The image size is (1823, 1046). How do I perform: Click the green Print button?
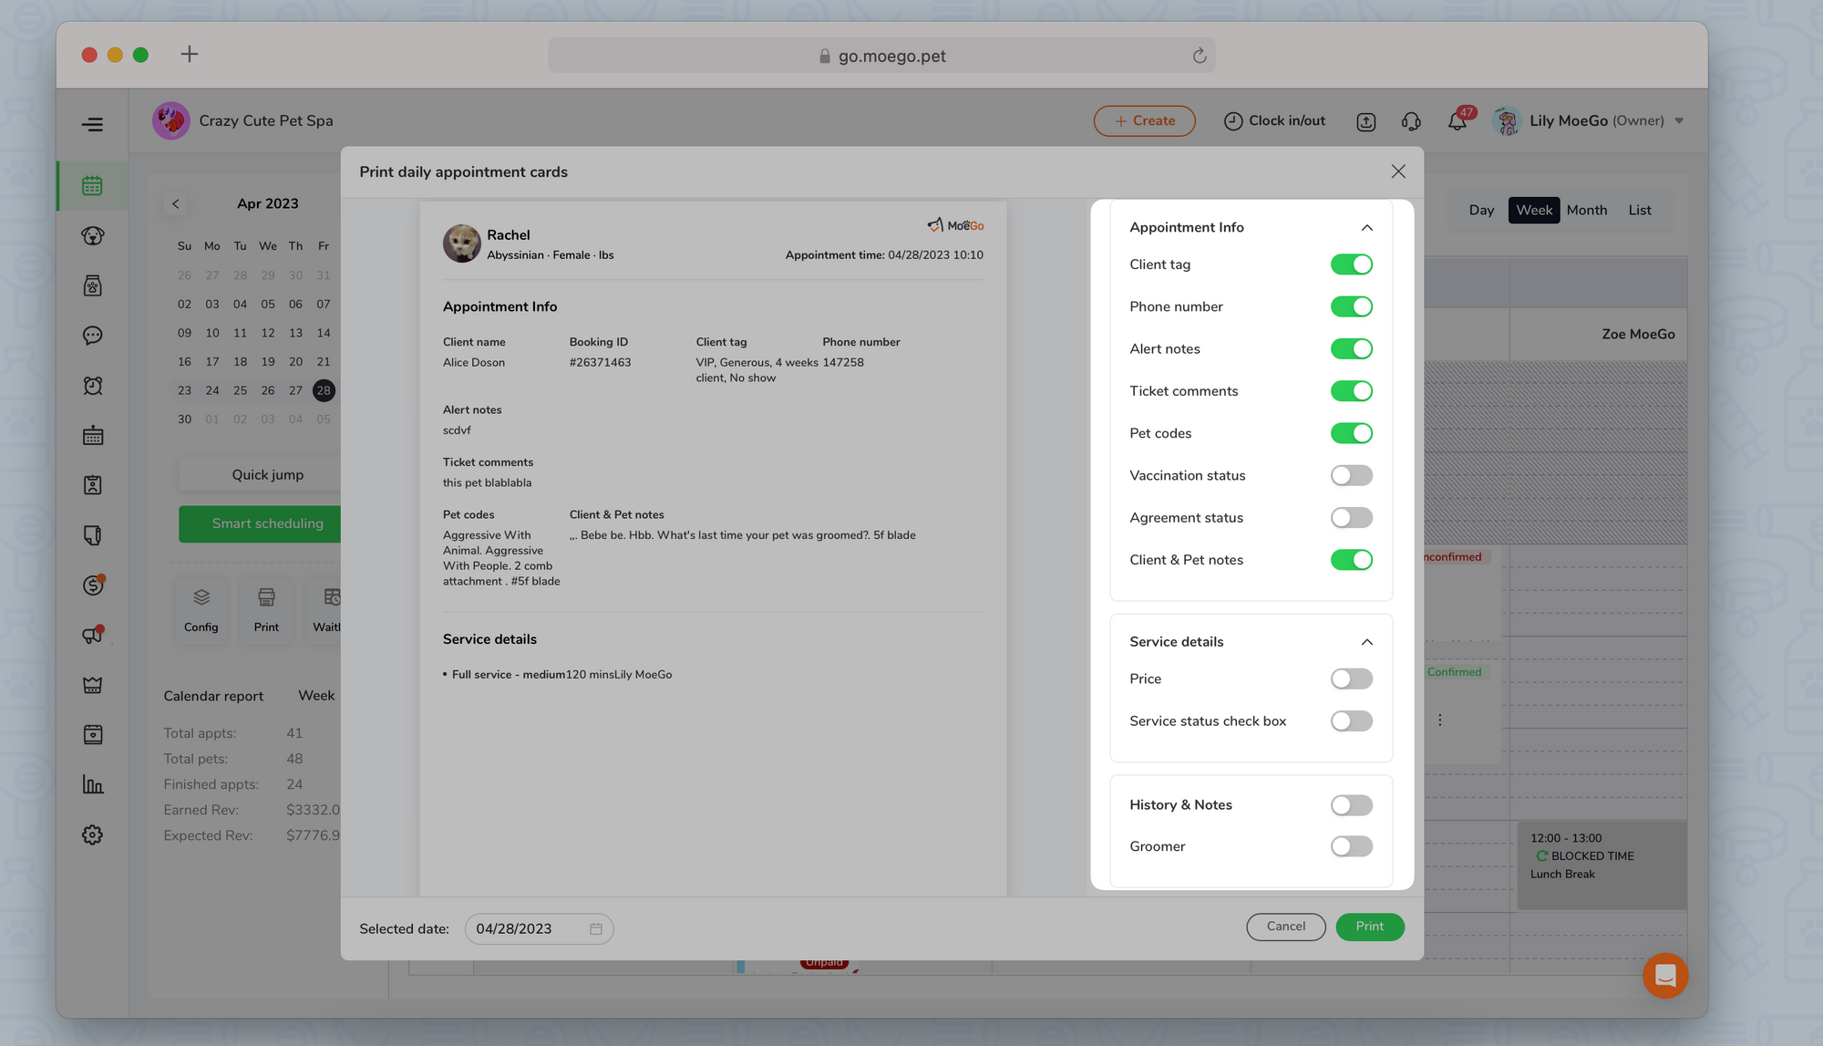pos(1369,927)
